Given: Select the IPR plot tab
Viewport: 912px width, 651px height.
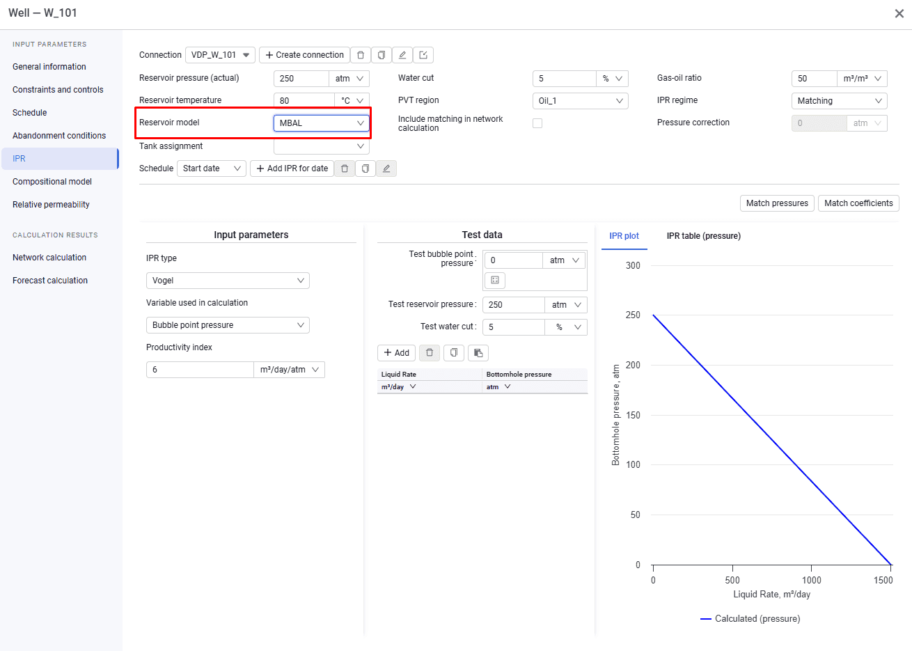Looking at the screenshot, I should coord(624,236).
